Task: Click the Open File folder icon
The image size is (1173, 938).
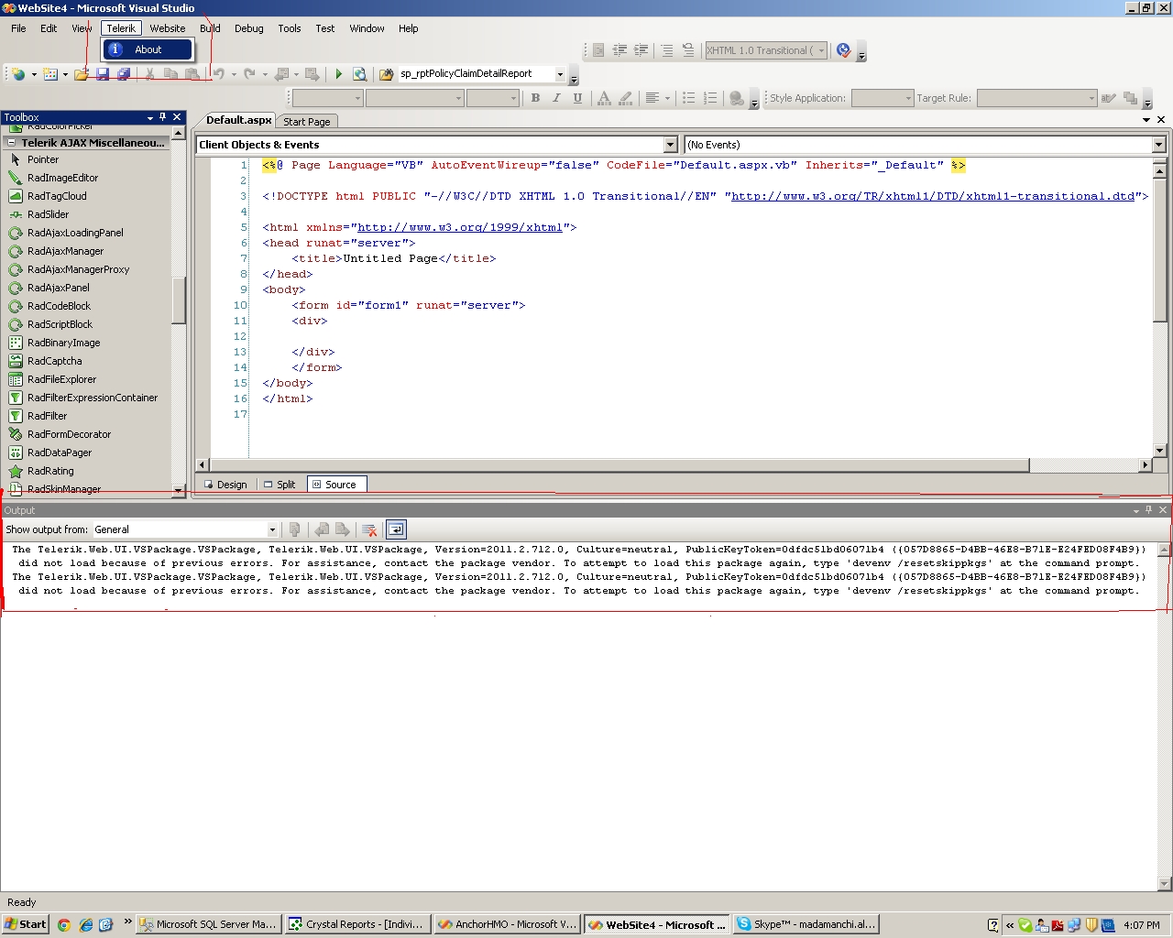Action: 82,74
